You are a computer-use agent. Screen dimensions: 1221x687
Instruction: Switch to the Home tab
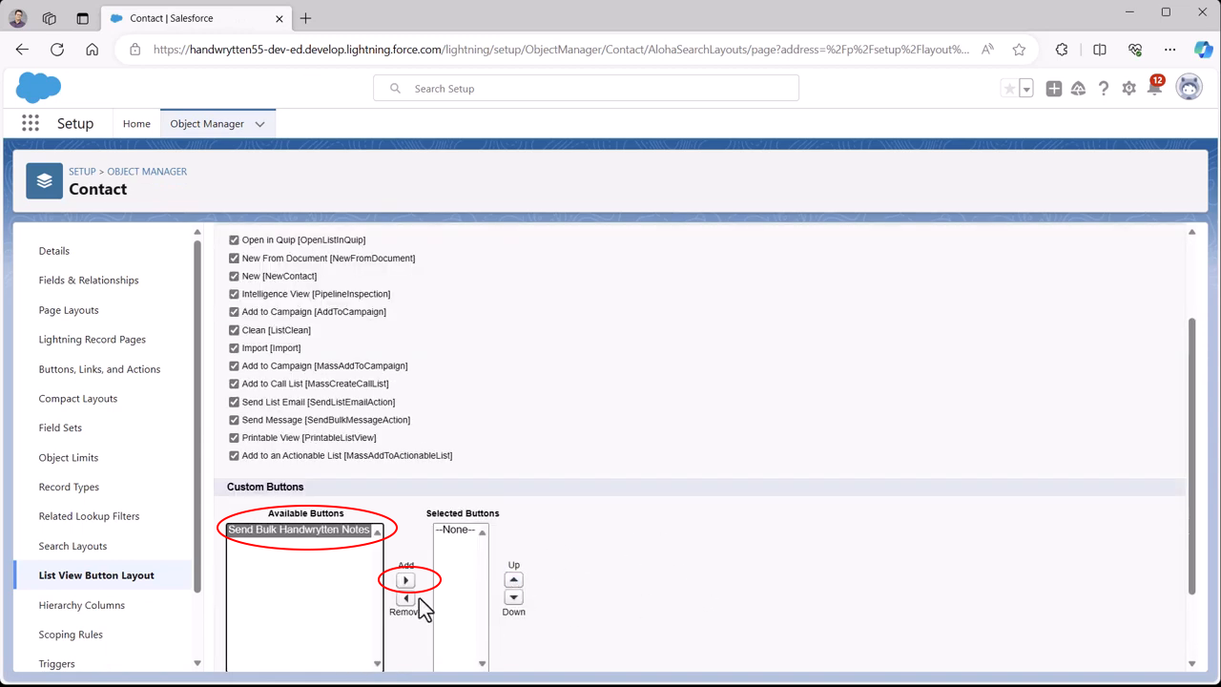pos(136,124)
